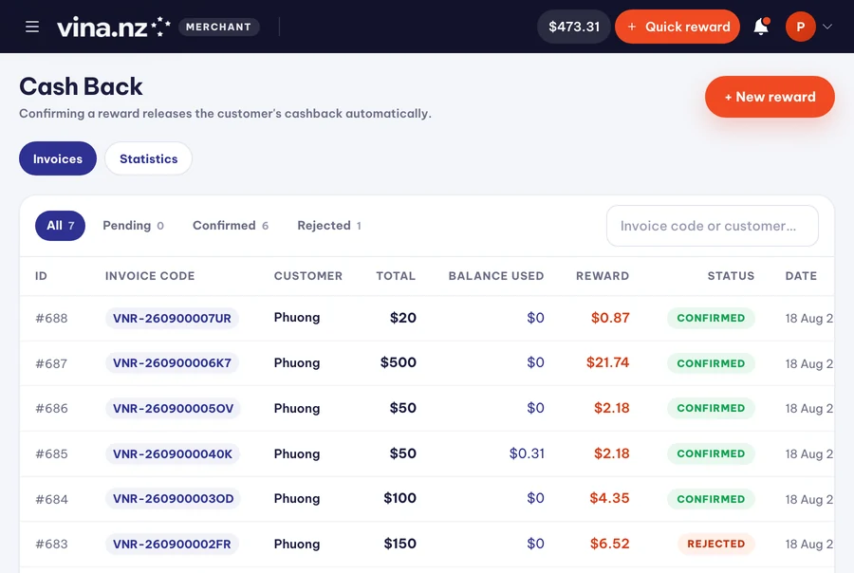Select row ID #687

pyautogui.click(x=51, y=363)
